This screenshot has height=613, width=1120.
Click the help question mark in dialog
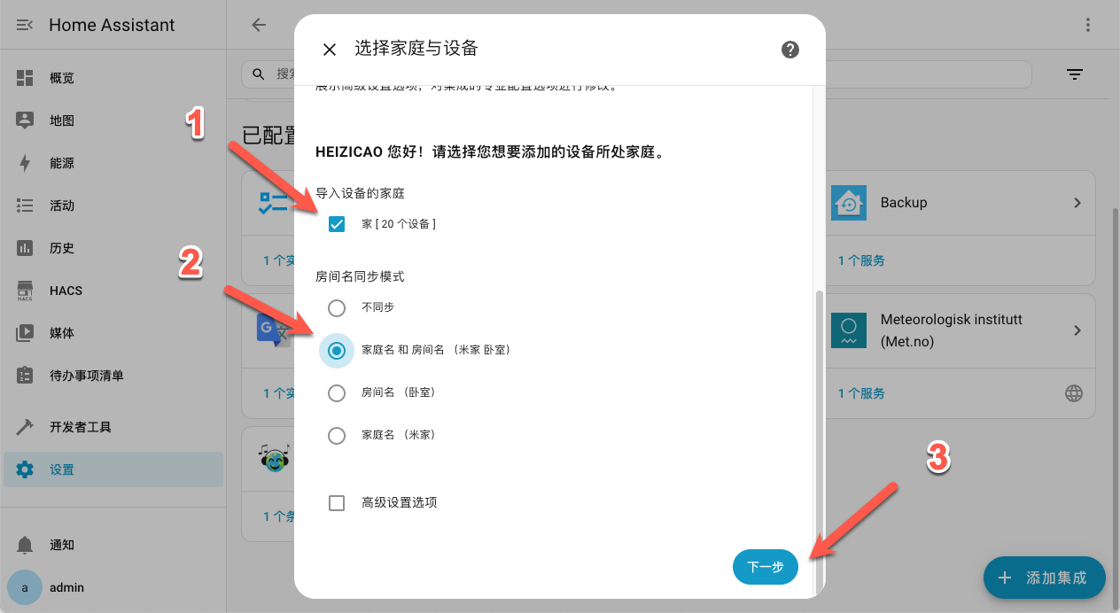[x=789, y=50]
